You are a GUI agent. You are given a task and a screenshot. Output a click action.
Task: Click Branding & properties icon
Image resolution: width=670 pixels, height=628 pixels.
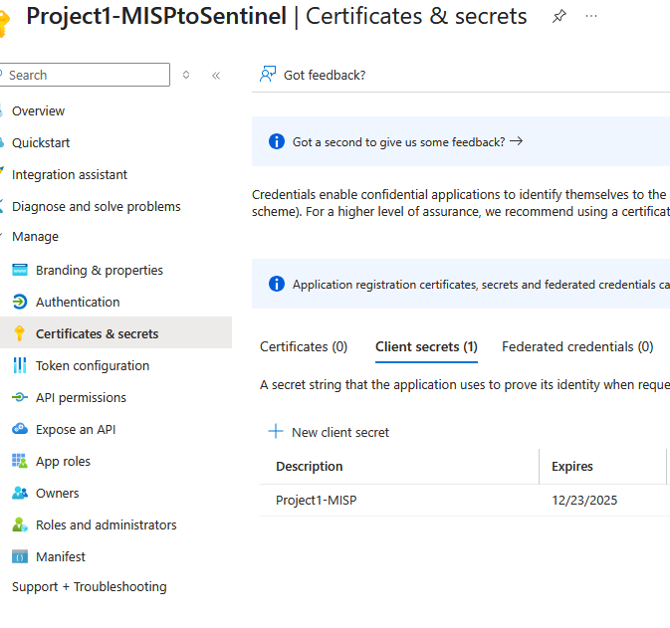[20, 270]
